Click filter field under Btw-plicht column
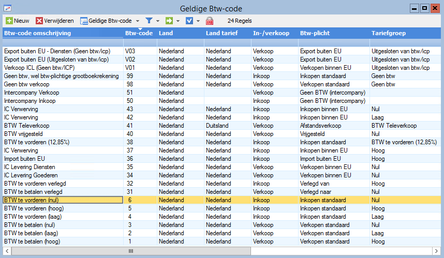Screen dimensions: 444x258 tap(334, 43)
